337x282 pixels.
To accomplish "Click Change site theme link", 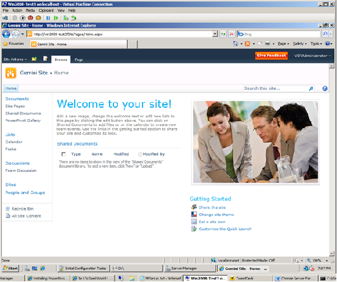I will 216,214.
